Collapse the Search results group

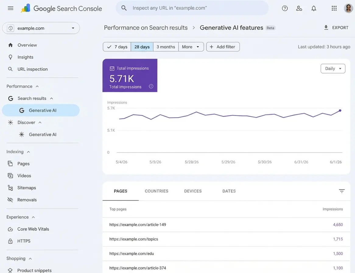point(51,98)
